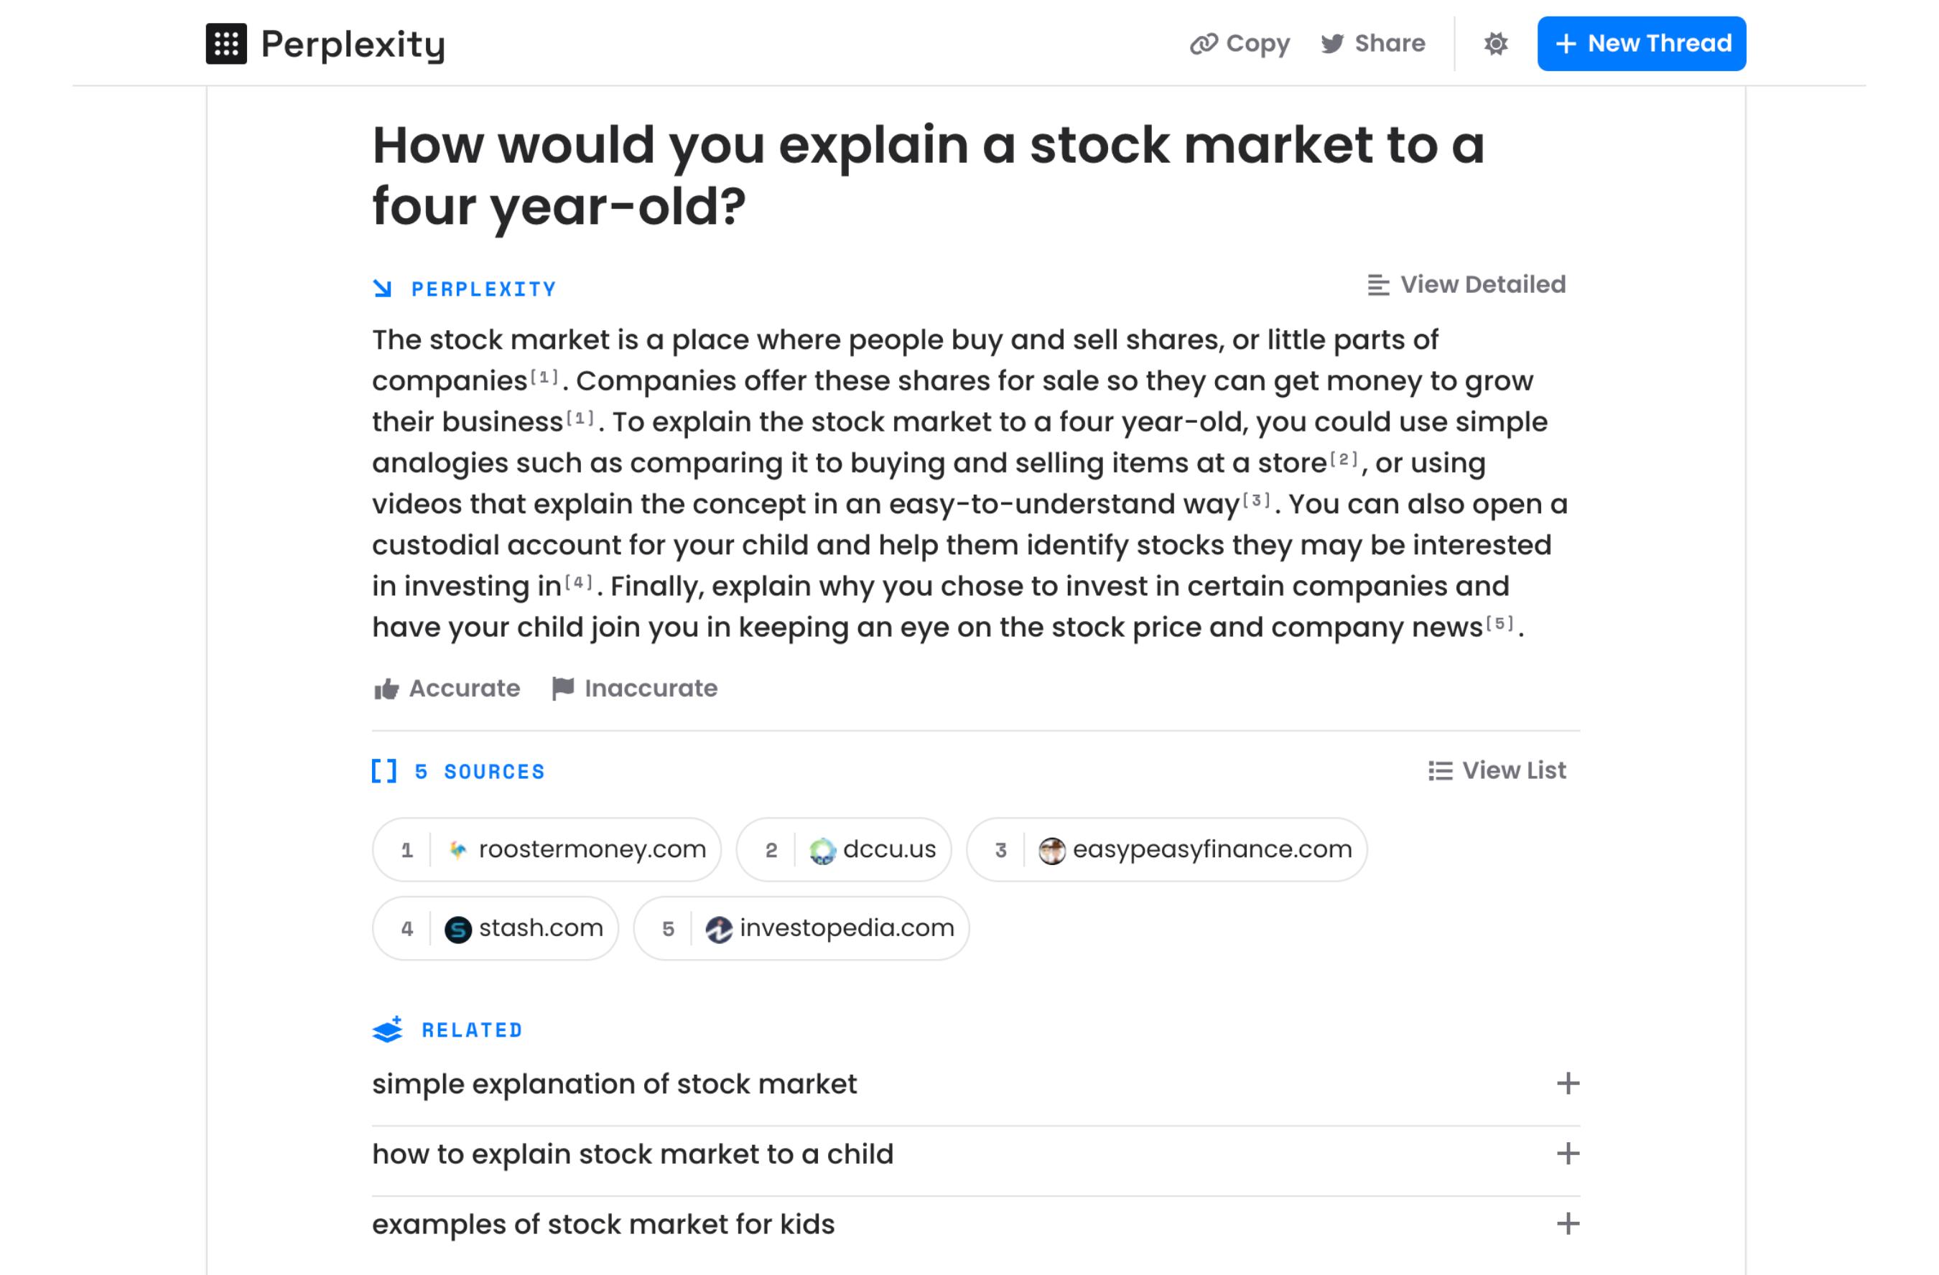Click the stash.com source icon
Image resolution: width=1939 pixels, height=1275 pixels.
pos(458,929)
